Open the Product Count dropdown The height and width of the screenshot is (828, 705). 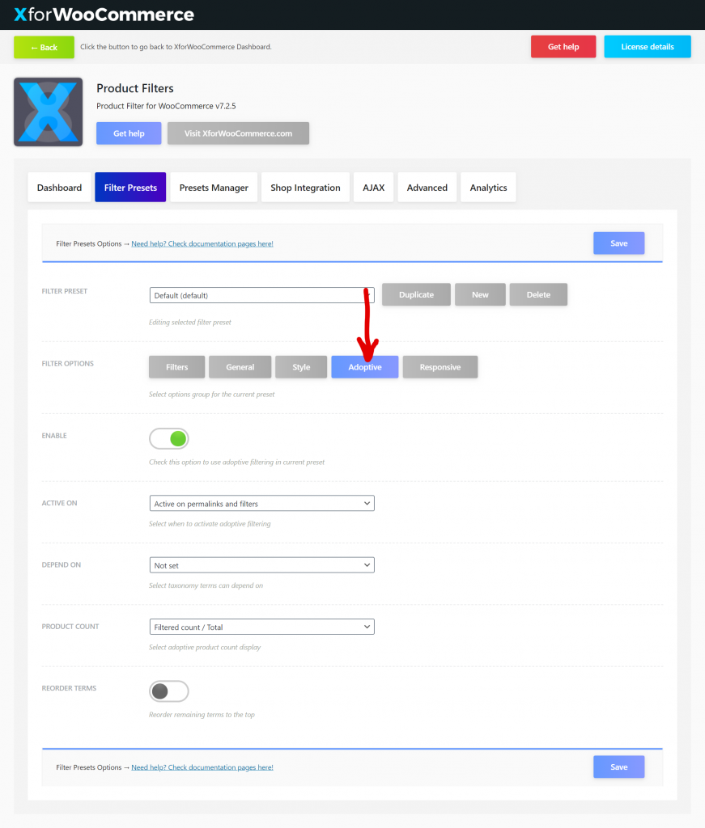pos(261,627)
